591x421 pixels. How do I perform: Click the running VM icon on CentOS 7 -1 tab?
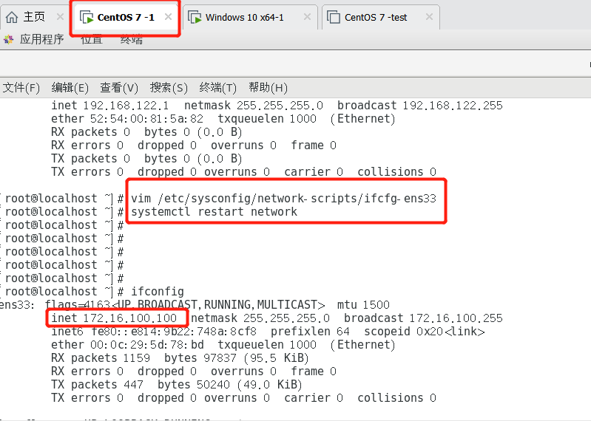pyautogui.click(x=87, y=17)
